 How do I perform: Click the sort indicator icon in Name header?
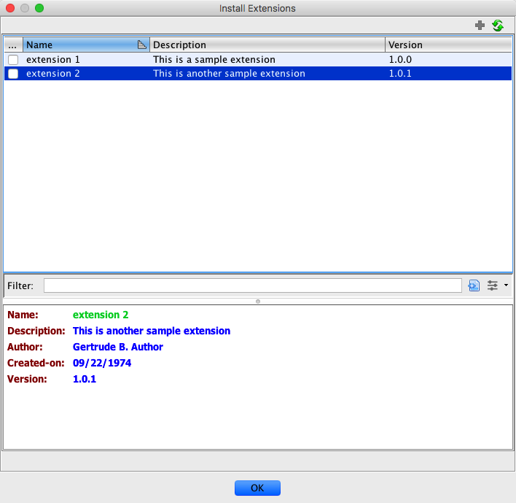pyautogui.click(x=141, y=45)
